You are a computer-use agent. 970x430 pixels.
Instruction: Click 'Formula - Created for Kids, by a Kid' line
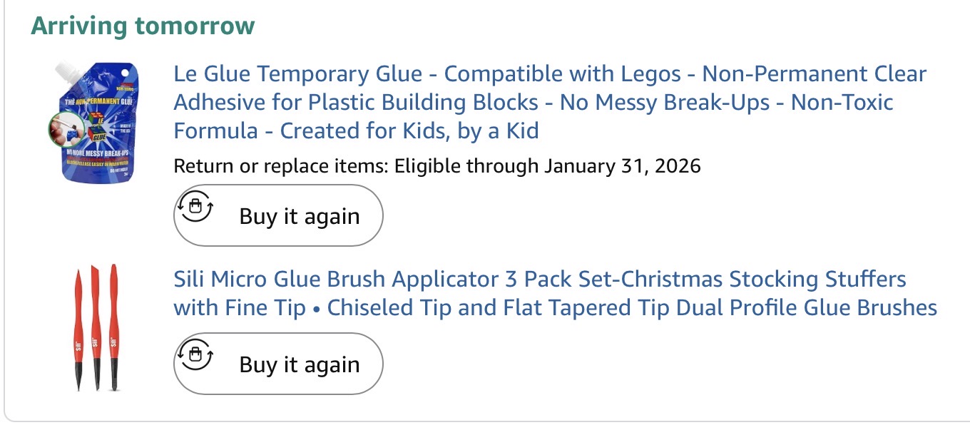tap(356, 130)
